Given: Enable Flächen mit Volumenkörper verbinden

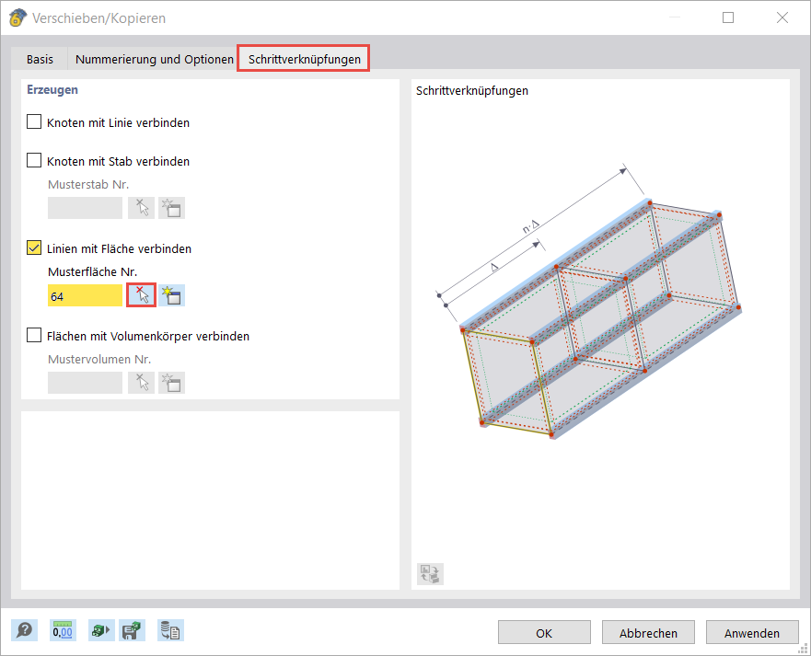Looking at the screenshot, I should coord(33,337).
